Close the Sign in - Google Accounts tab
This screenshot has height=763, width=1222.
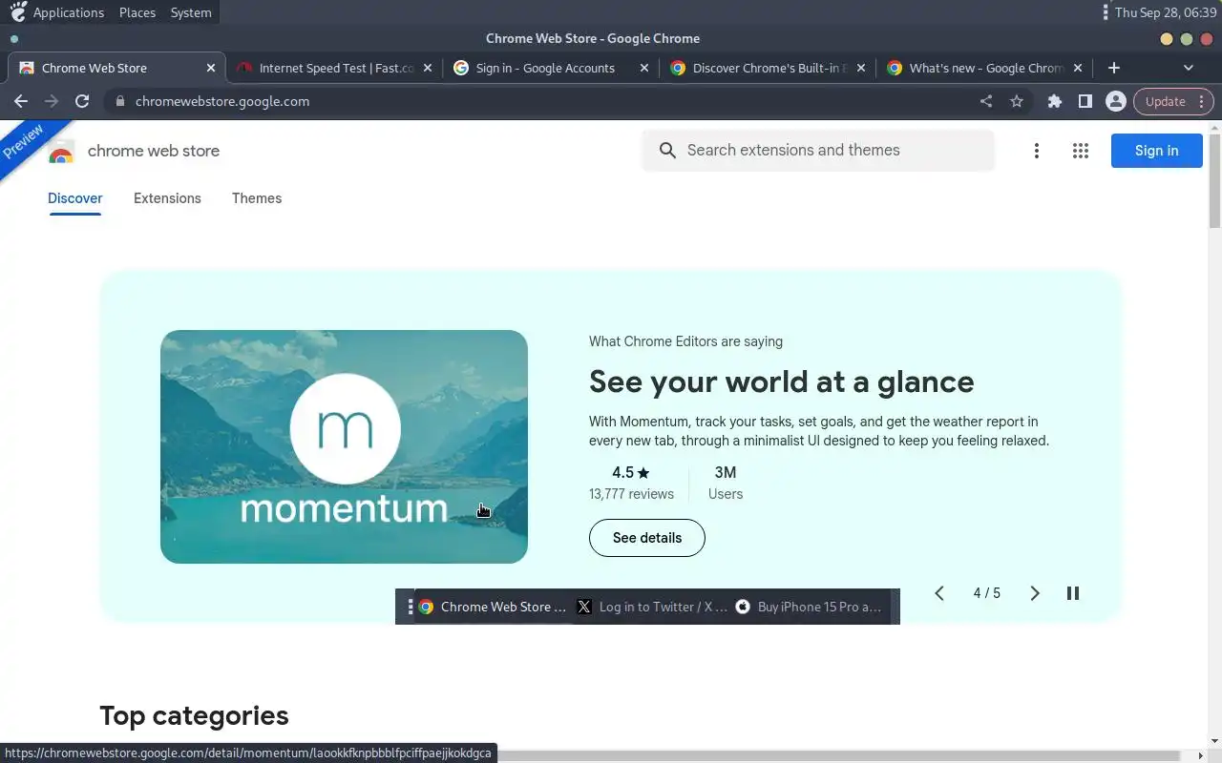pos(644,68)
